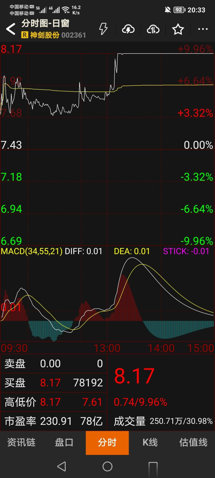This screenshot has width=215, height=478.
Task: Switch to the 盘口 tab
Action: [64, 442]
